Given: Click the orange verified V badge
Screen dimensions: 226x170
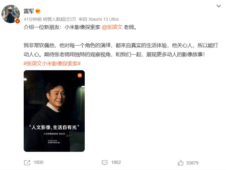Looking at the screenshot, I should tap(18, 21).
